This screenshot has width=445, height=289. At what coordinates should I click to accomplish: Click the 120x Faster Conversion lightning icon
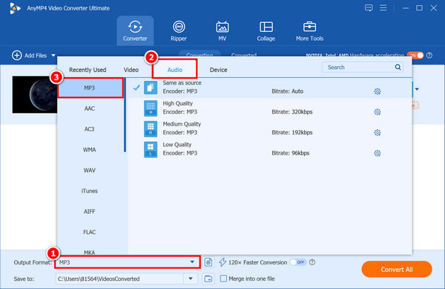coord(222,262)
